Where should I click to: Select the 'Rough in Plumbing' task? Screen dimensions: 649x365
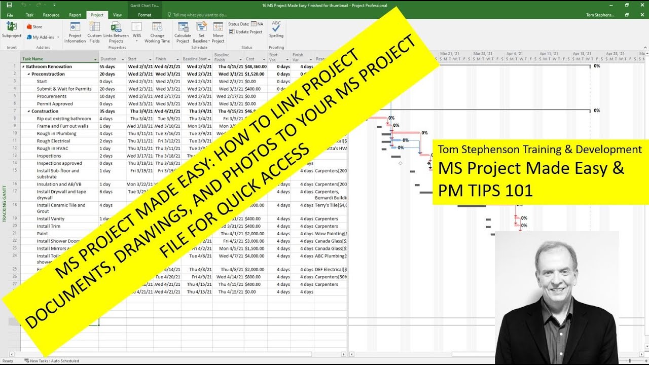click(56, 134)
